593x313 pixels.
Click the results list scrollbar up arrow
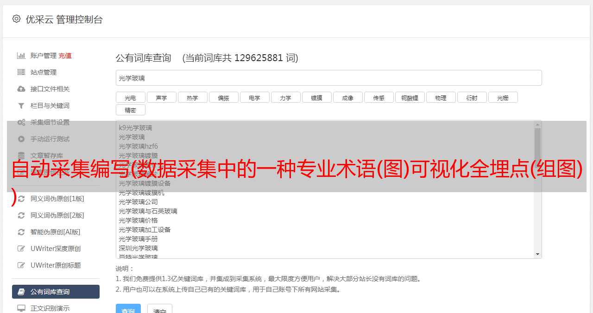coord(537,124)
